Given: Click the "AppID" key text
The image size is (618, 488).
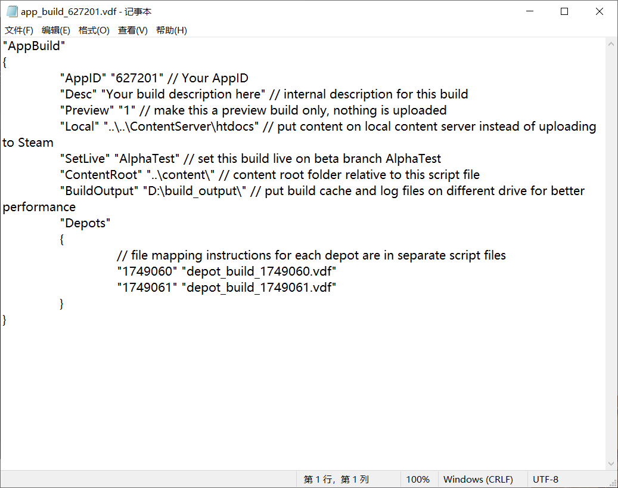Looking at the screenshot, I should (x=83, y=78).
